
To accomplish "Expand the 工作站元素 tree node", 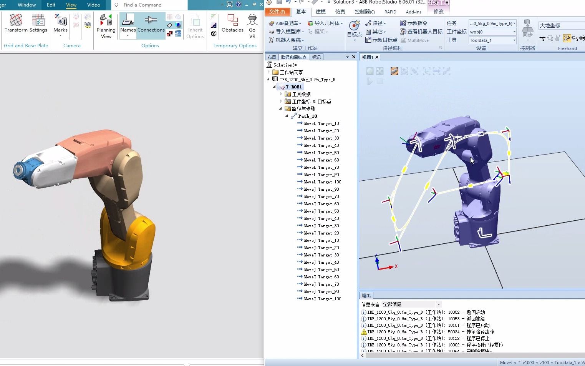I will tap(268, 72).
